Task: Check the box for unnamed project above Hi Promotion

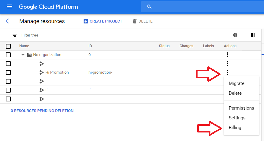Action: (8, 64)
